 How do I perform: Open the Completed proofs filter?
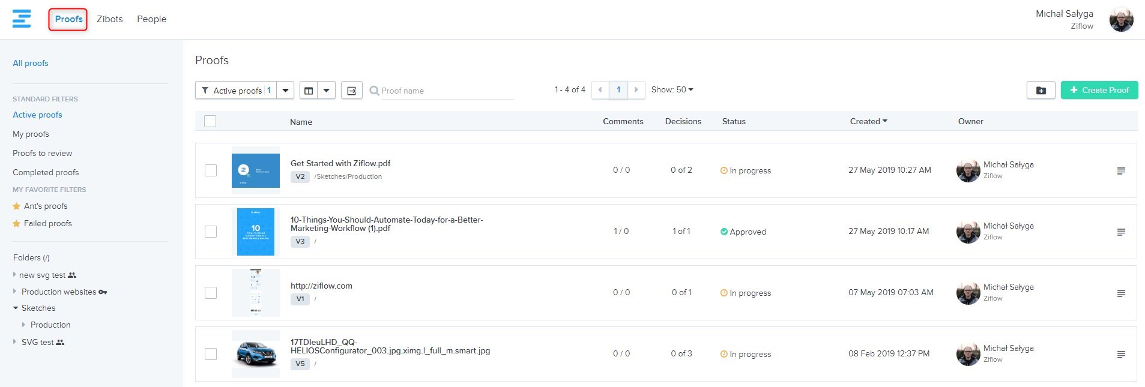pyautogui.click(x=46, y=172)
